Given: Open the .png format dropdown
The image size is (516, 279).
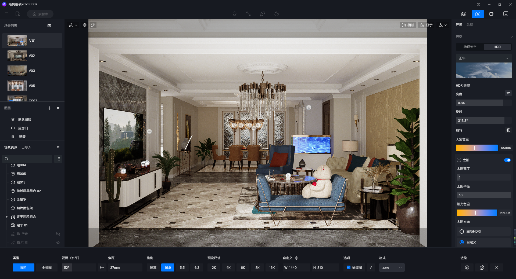Looking at the screenshot, I should click(392, 268).
